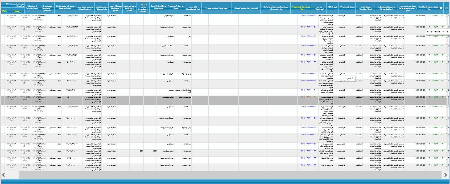450x184 pixels.
Task: Open the first row's Property No link
Action: [x=308, y=16]
